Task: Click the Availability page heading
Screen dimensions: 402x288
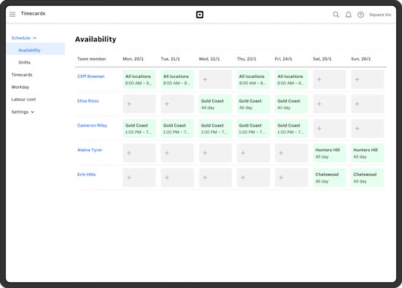Action: (95, 39)
